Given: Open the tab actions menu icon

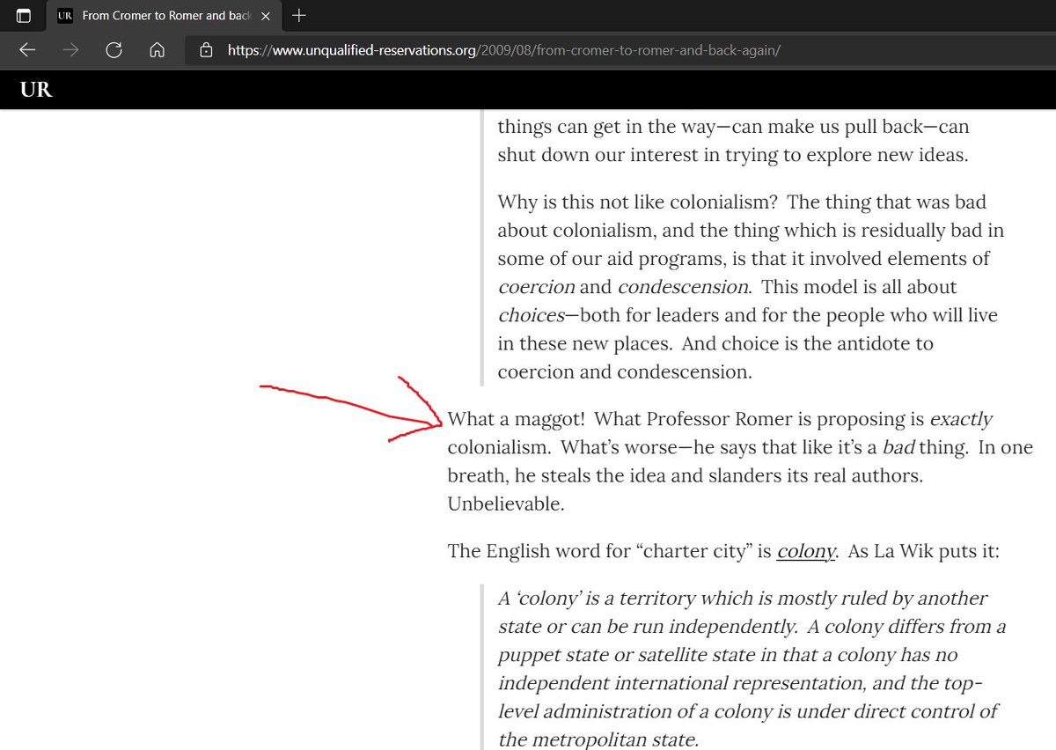Looking at the screenshot, I should (x=23, y=16).
